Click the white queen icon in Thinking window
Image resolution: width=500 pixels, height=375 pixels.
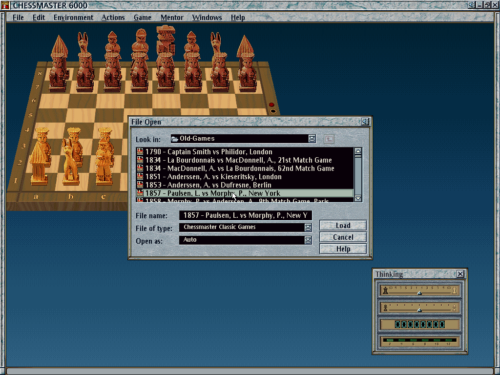[455, 290]
